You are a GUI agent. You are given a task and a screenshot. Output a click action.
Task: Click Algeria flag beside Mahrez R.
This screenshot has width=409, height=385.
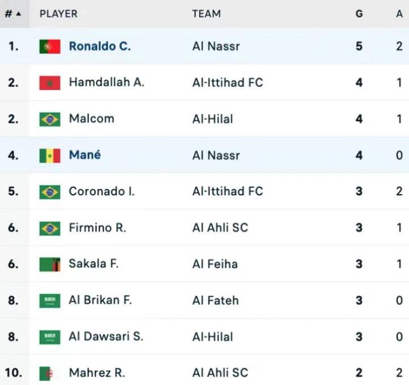(50, 373)
